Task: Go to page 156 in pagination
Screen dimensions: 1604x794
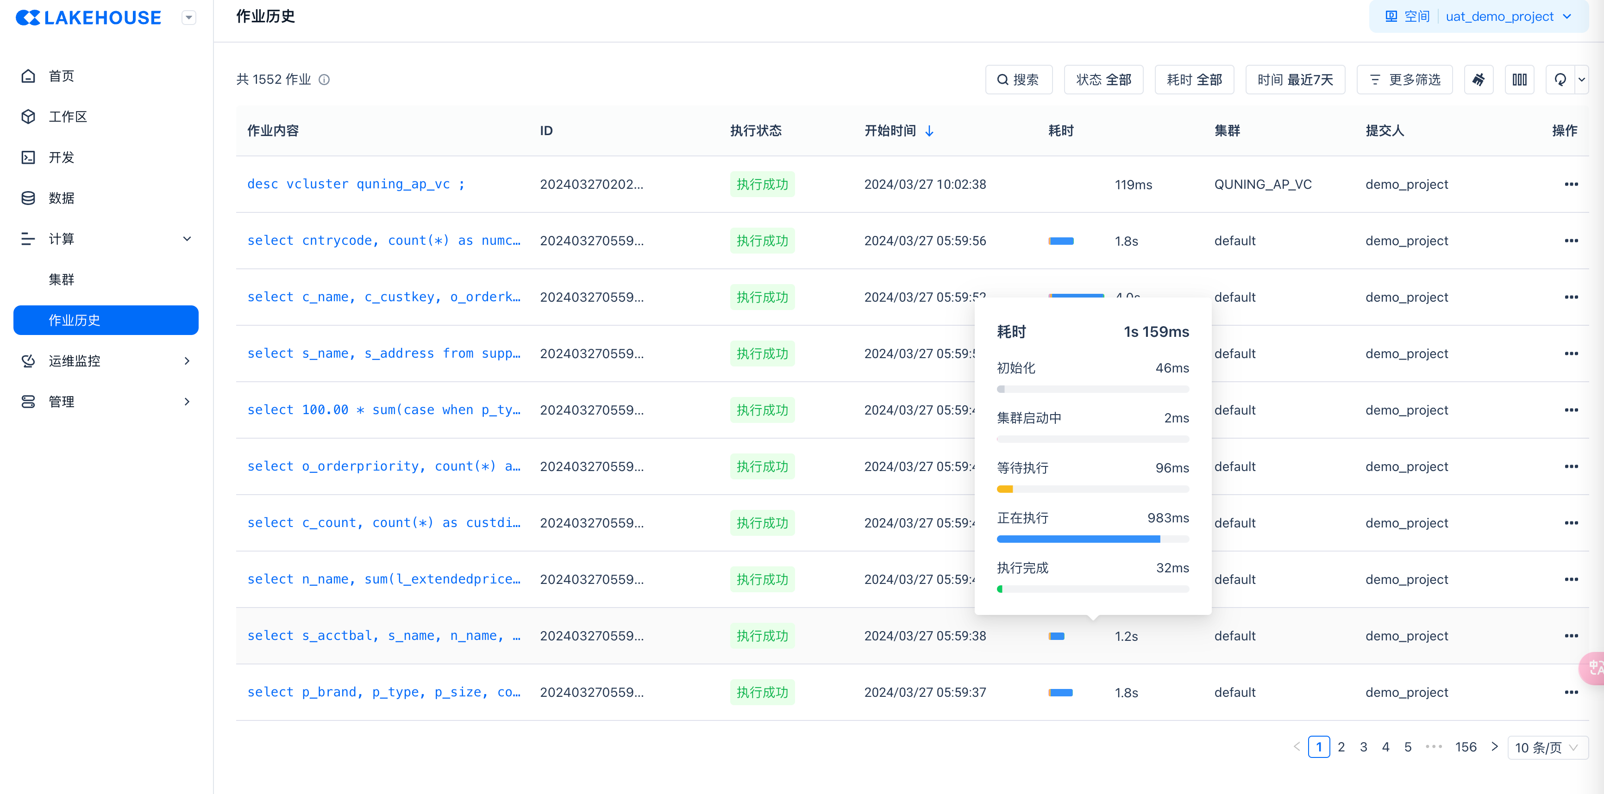Action: (x=1465, y=747)
